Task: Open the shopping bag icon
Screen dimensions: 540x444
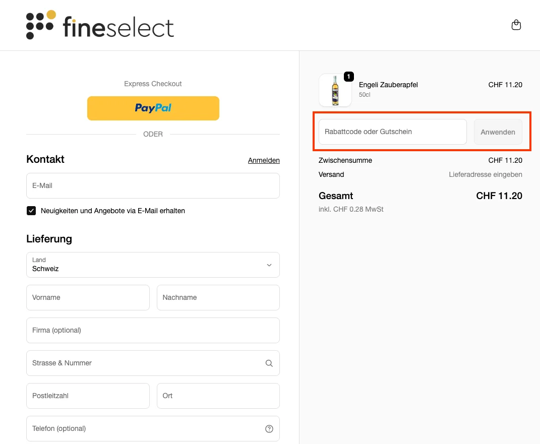Action: click(x=516, y=25)
